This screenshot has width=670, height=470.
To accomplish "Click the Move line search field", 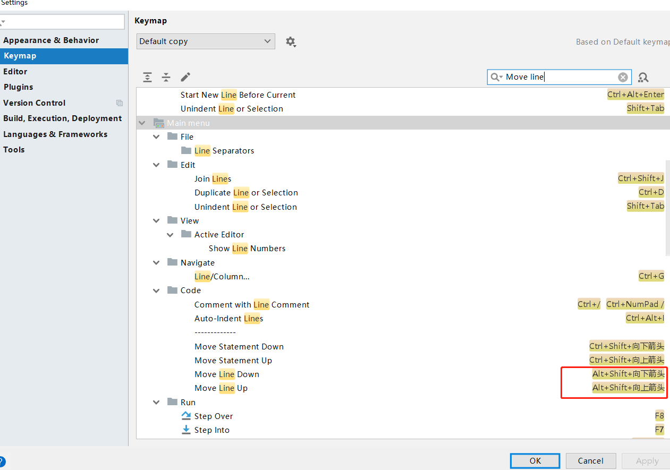I will [x=559, y=77].
